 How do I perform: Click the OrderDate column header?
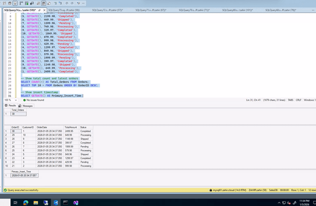coord(42,127)
